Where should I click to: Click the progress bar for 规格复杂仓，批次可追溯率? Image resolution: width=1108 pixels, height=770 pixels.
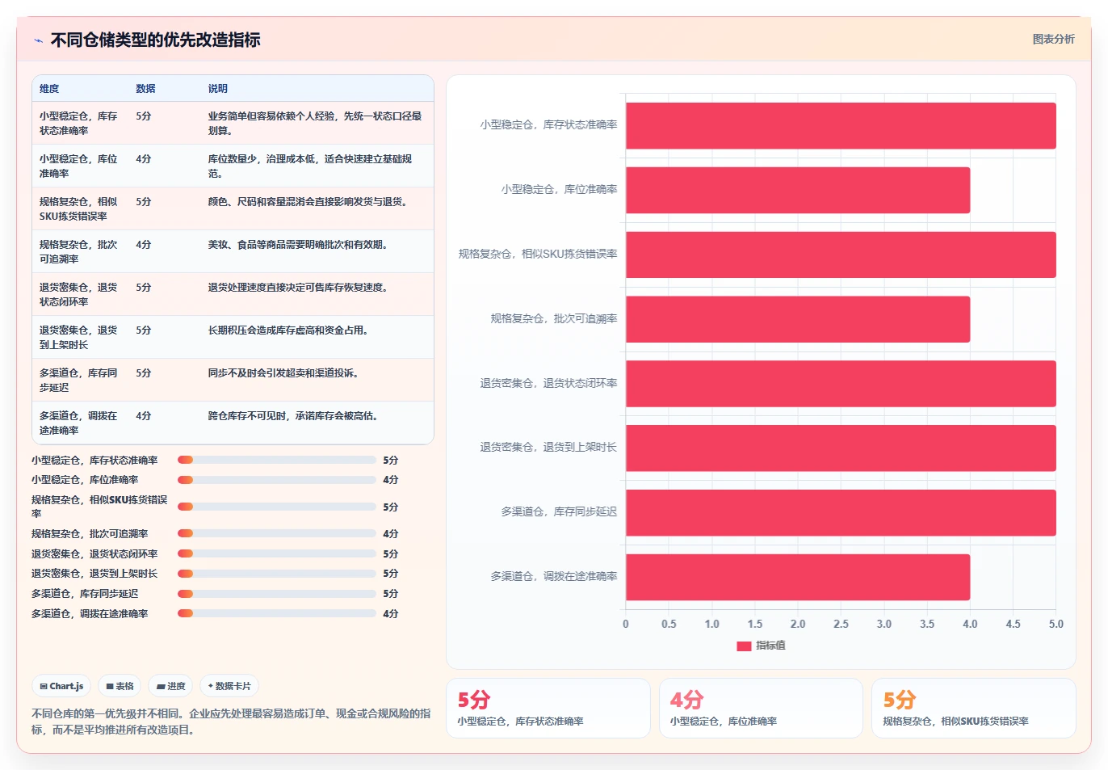[x=277, y=533]
